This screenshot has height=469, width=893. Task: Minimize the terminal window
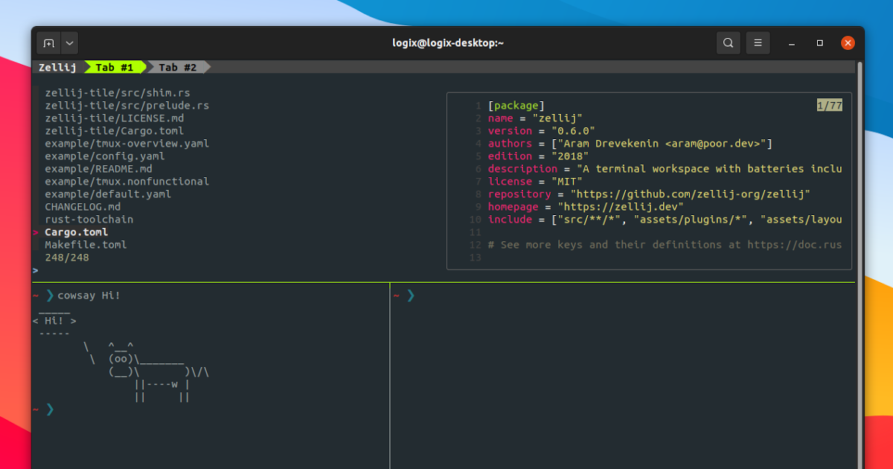point(792,43)
